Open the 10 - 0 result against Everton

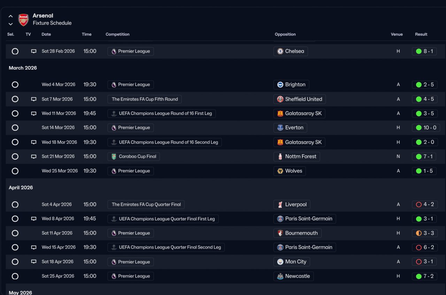[426, 127]
